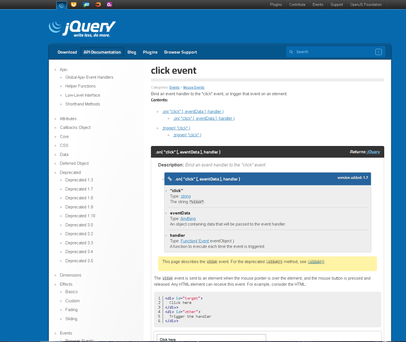The image size is (406, 342).
Task: Open Low-Level Interface category
Action: coord(83,95)
